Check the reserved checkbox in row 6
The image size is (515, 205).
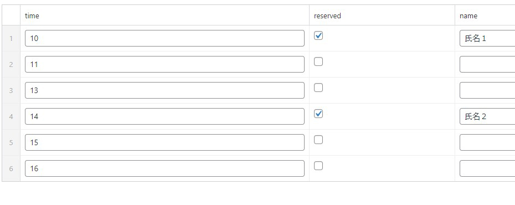tap(318, 166)
